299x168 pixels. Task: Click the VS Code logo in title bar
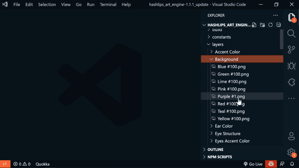pyautogui.click(x=5, y=4)
